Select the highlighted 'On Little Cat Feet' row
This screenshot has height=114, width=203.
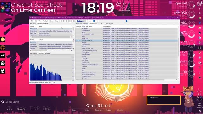coord(127,41)
